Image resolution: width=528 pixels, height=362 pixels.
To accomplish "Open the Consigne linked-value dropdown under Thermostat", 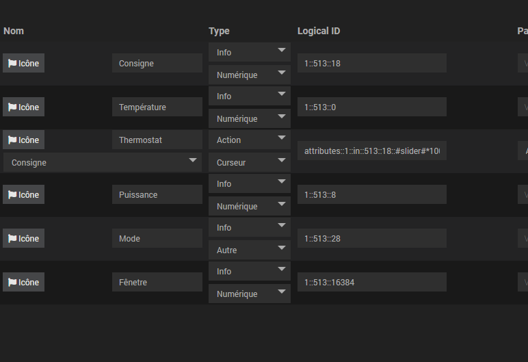I will (103, 163).
